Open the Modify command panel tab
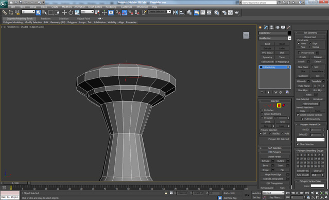The width and height of the screenshot is (329, 200). (x=266, y=27)
